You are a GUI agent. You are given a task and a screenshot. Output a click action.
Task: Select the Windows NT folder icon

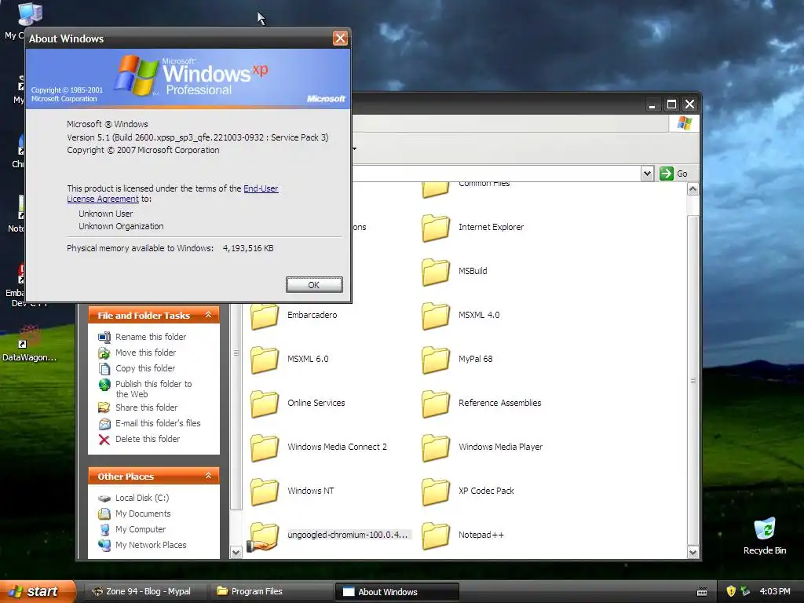tap(265, 492)
